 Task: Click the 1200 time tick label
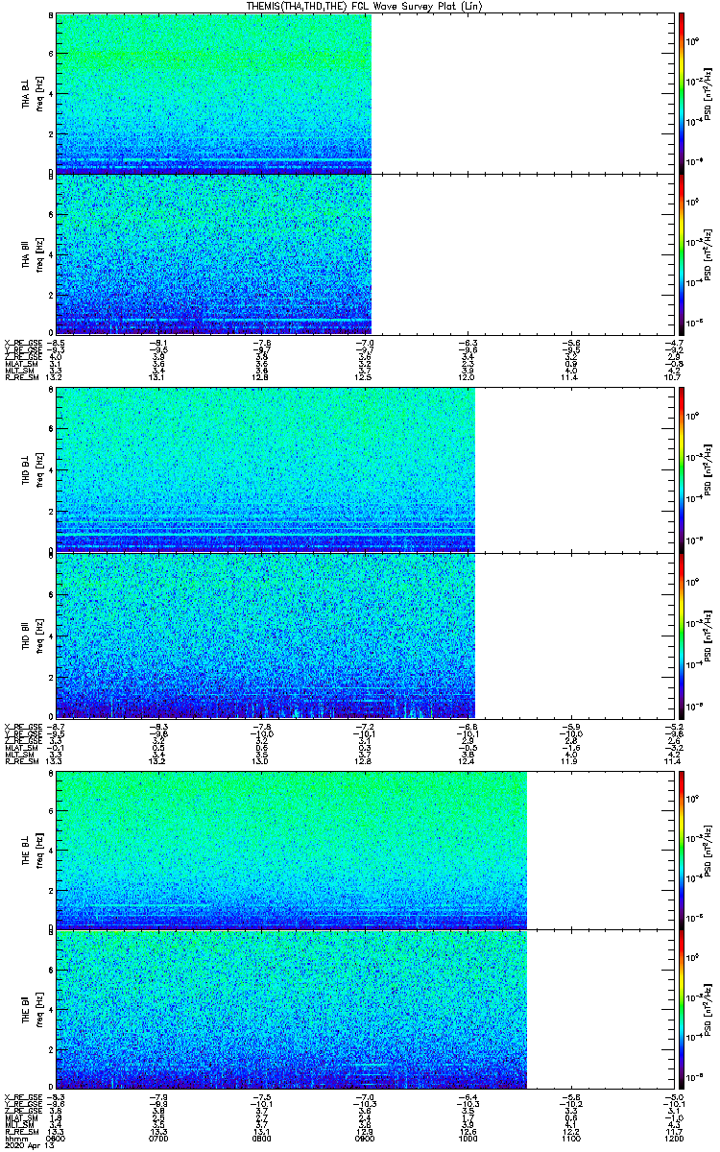pyautogui.click(x=674, y=1138)
